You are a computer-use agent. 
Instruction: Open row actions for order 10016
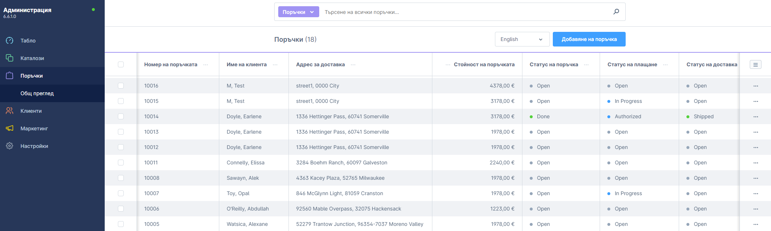tap(756, 86)
